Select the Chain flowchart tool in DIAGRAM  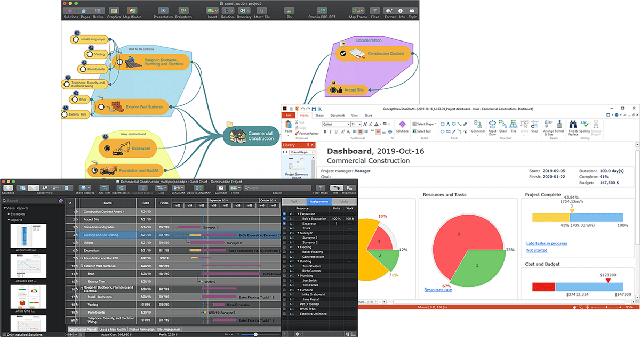(503, 126)
